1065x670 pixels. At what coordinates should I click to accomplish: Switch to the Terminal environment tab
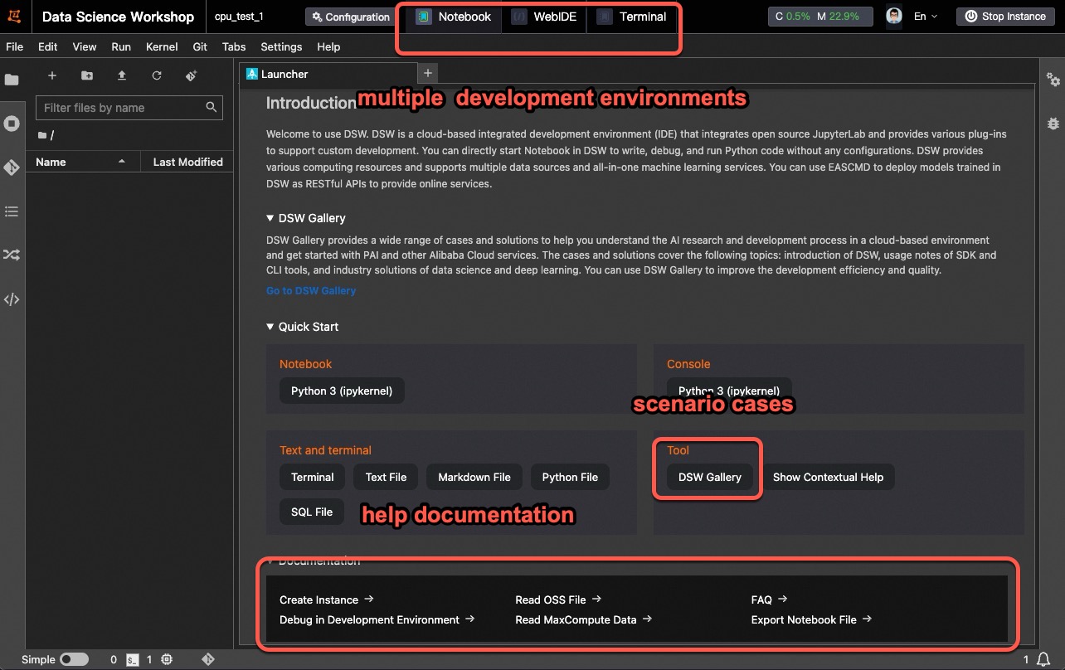tap(632, 17)
